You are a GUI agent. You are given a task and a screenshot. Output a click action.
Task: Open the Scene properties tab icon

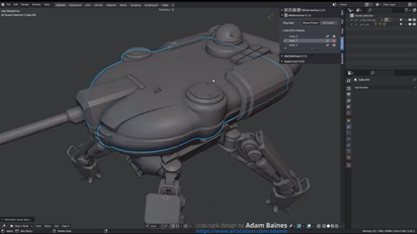coord(349,107)
